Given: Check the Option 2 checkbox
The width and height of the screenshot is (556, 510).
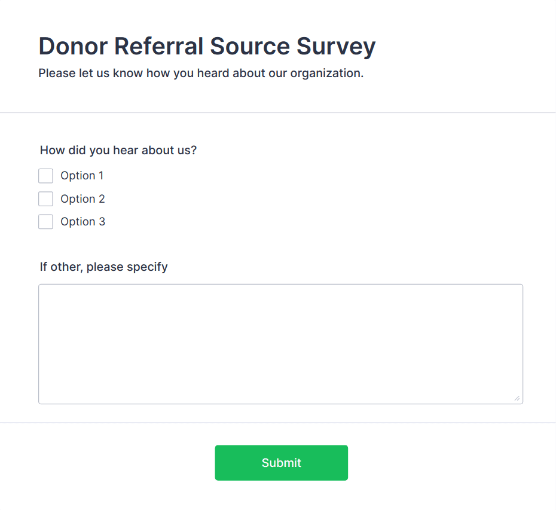Looking at the screenshot, I should pos(46,198).
